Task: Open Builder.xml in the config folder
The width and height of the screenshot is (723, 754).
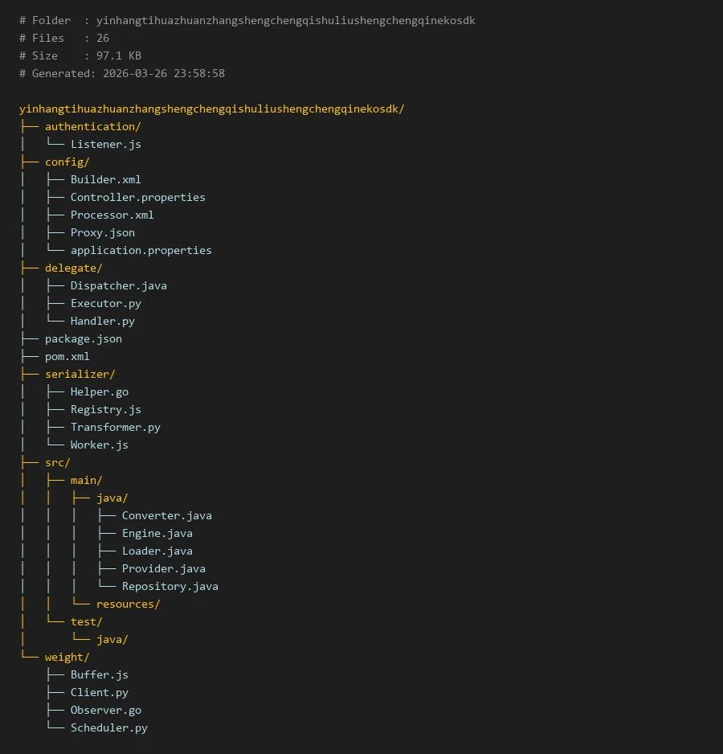Action: (105, 179)
